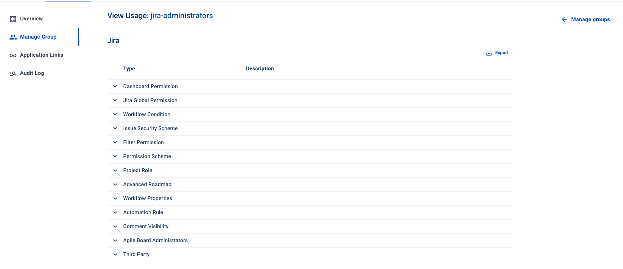The image size is (623, 269).
Task: Click the back arrow beside Manage groups
Action: click(564, 19)
